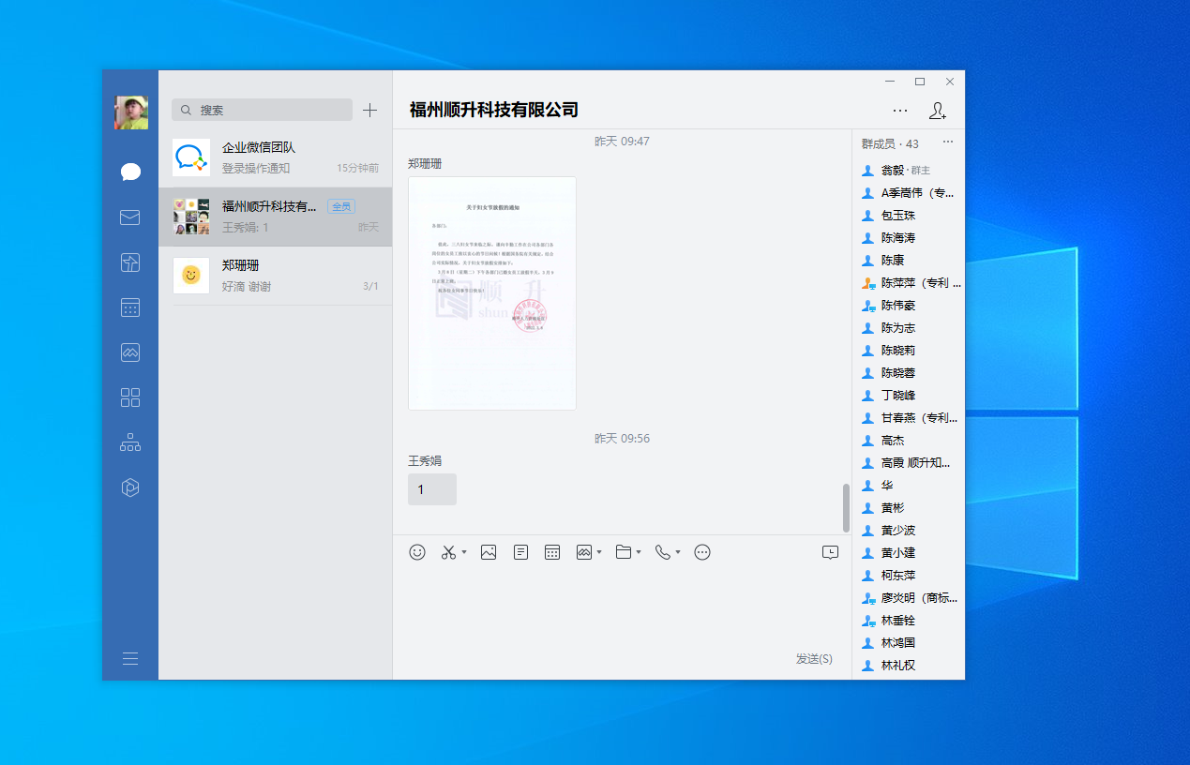The width and height of the screenshot is (1190, 765).
Task: Open the more options dots in chat header
Action: click(900, 111)
